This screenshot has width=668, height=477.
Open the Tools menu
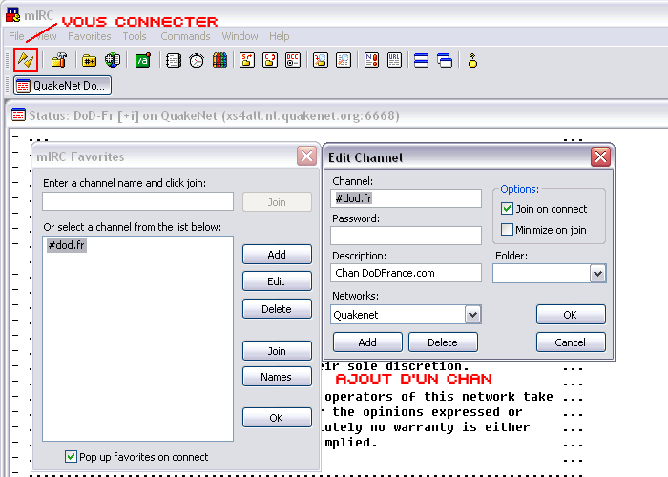[x=135, y=36]
